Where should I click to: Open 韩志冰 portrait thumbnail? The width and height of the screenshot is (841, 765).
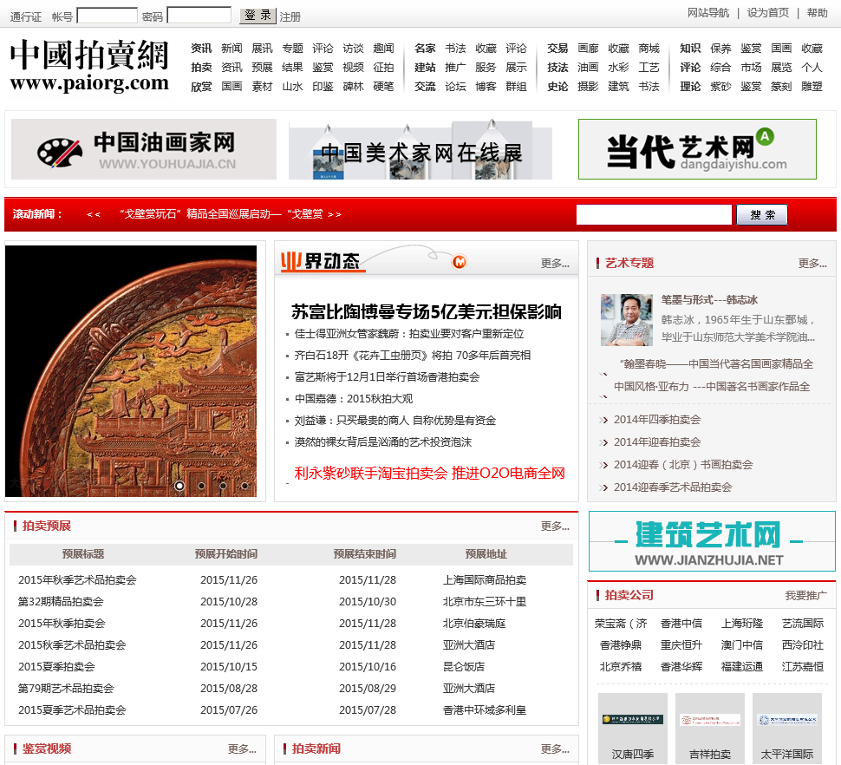(627, 320)
